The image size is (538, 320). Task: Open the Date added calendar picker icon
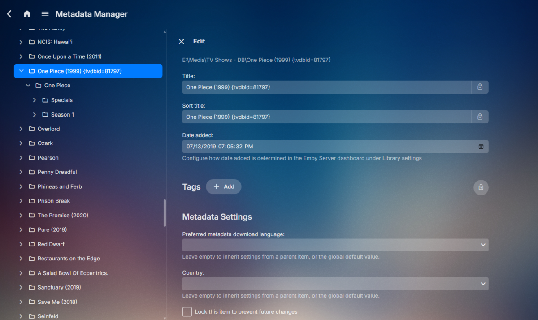click(481, 146)
